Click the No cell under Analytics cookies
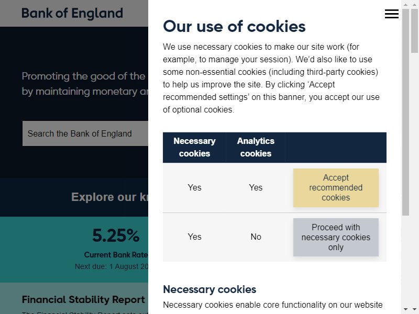This screenshot has height=314, width=419. pyautogui.click(x=256, y=237)
